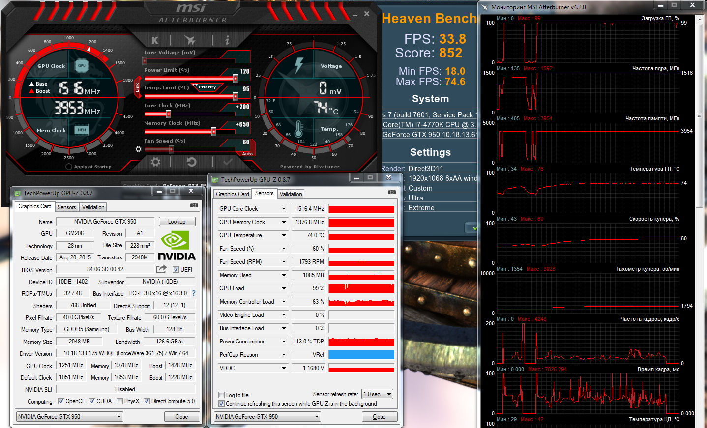Click Close in Graphics Card window
707x428 pixels.
point(181,417)
